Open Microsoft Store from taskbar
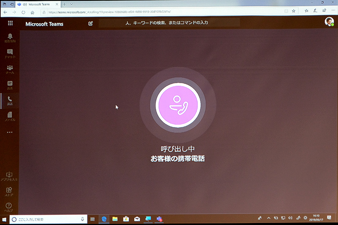Viewport: 338px width, 225px height. (126, 219)
